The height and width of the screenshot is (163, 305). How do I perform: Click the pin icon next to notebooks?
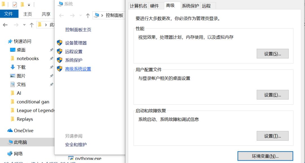(x=51, y=58)
